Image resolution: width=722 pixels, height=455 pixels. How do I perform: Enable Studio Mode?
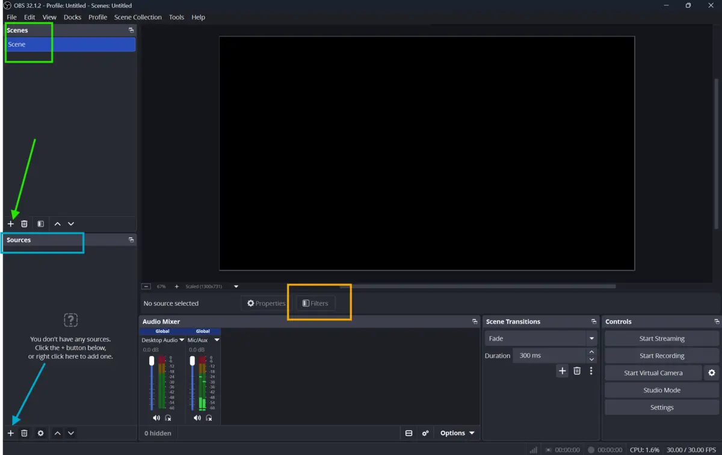(662, 390)
